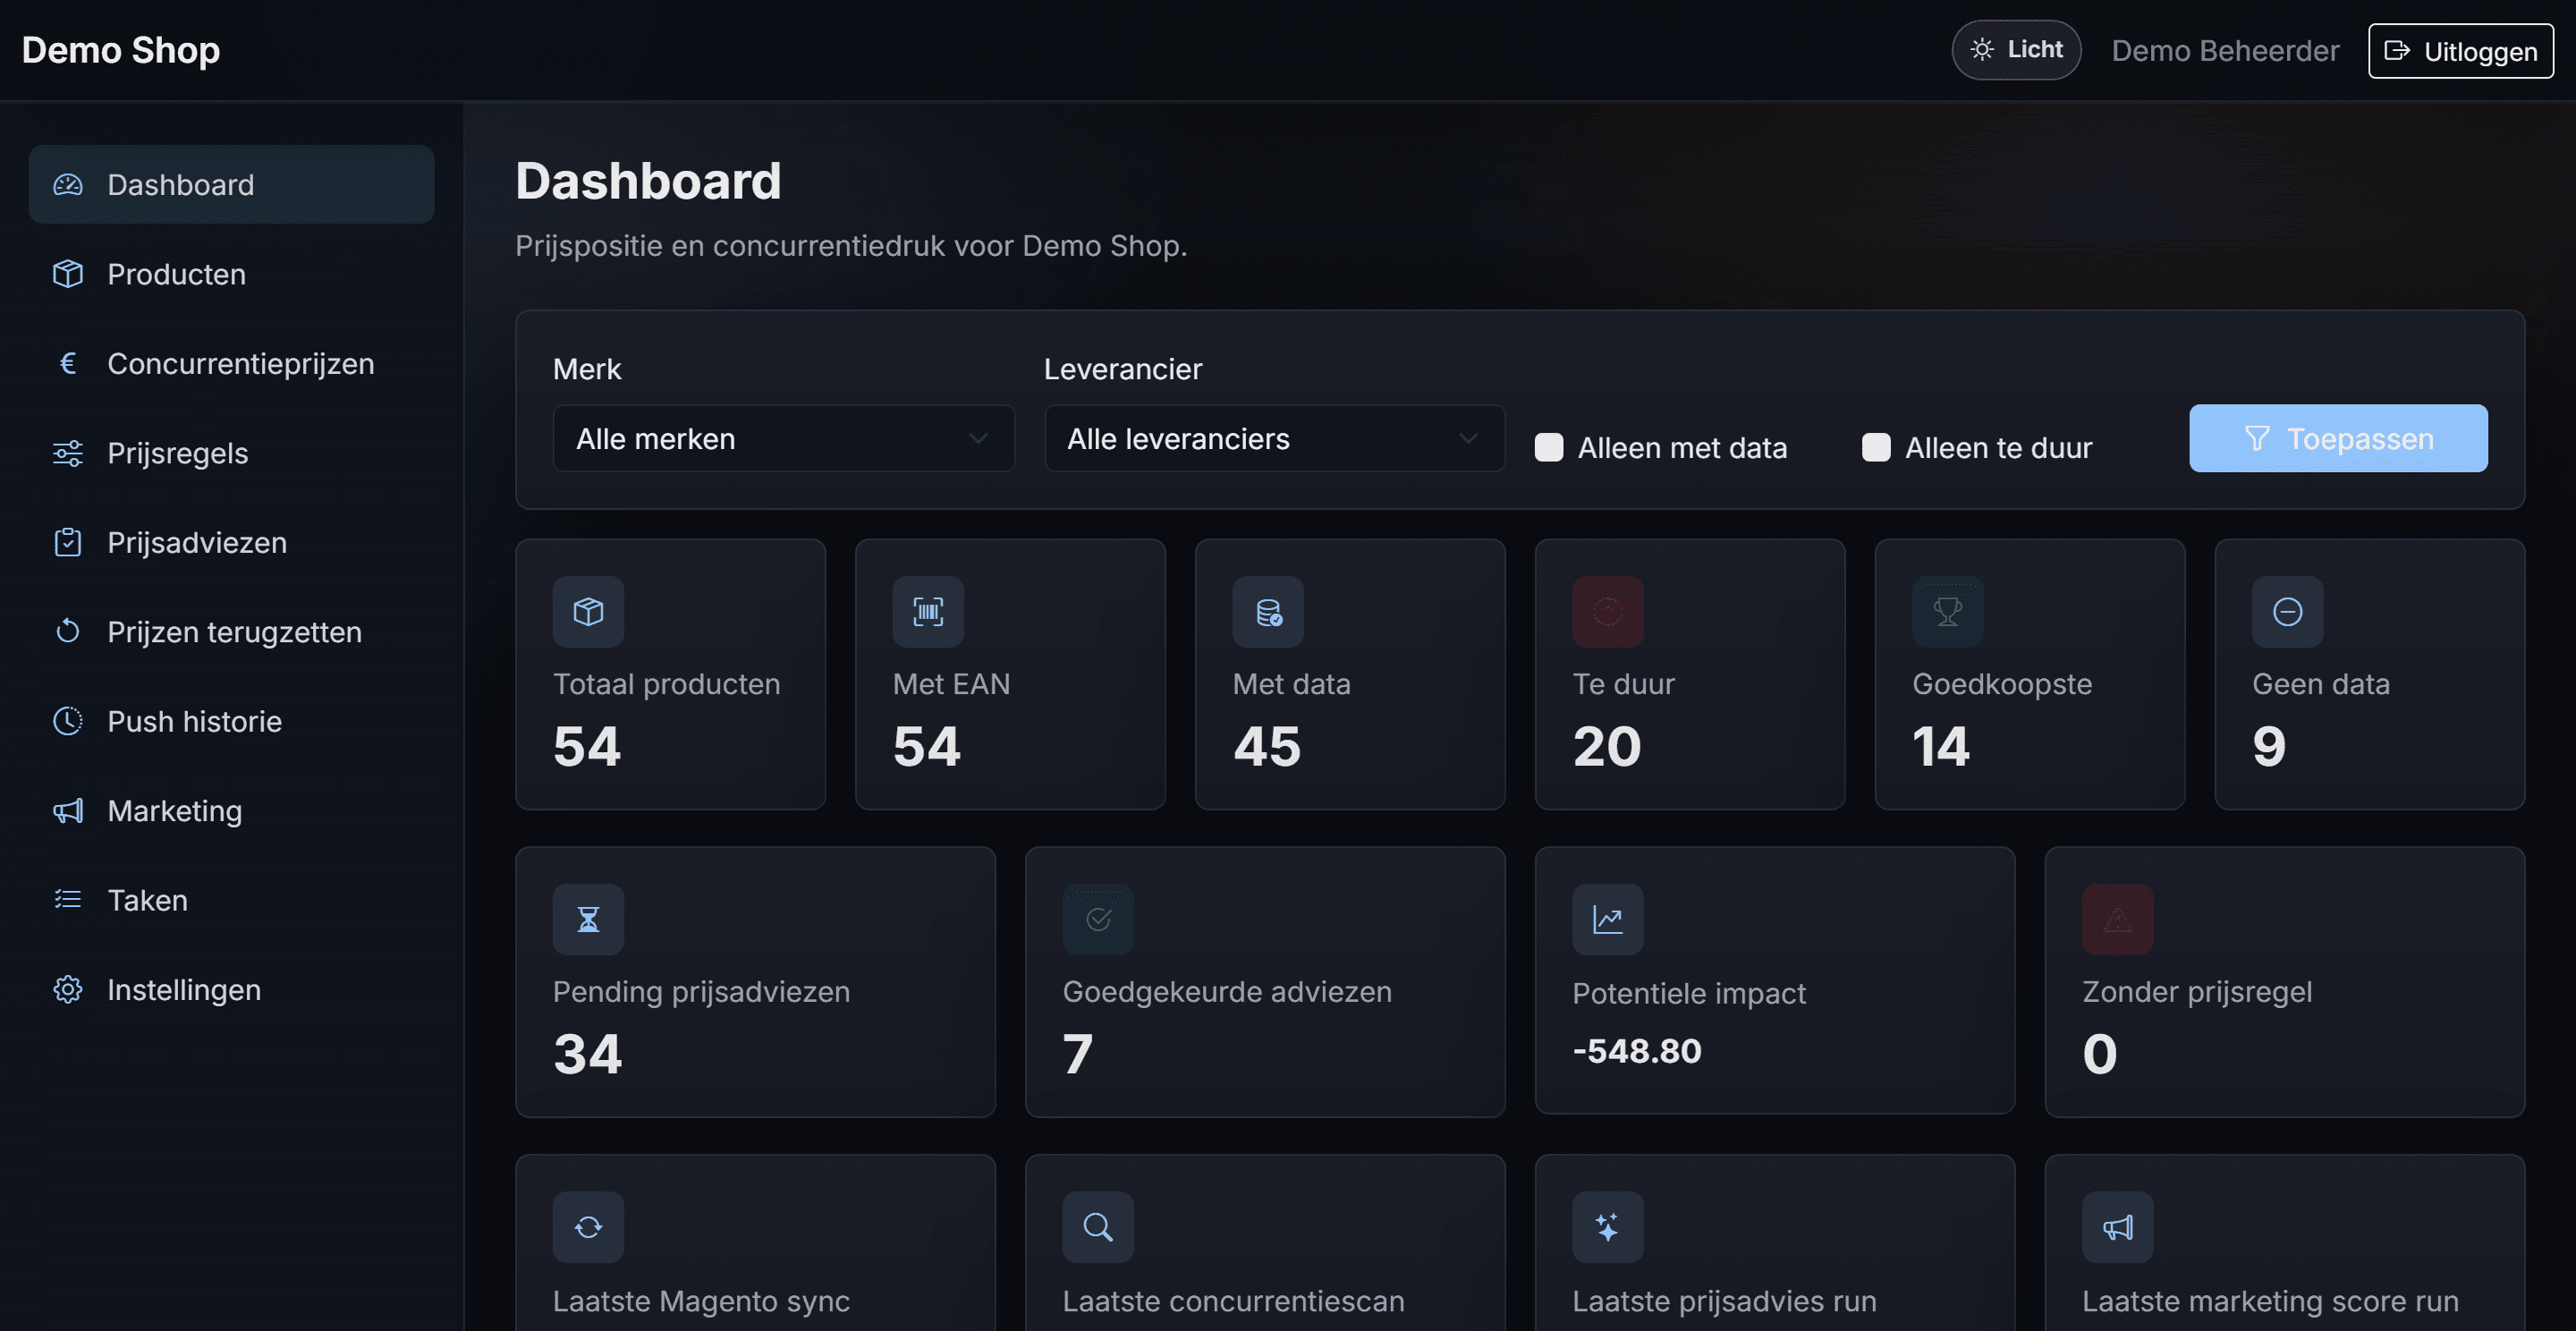Screen dimensions: 2576x1331
Task: Click the hourglass icon on Pending prijsadviezen card
Action: click(x=588, y=919)
